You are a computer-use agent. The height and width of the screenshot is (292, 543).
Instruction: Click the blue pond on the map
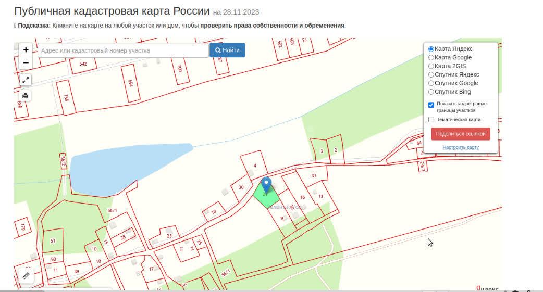click(x=125, y=169)
